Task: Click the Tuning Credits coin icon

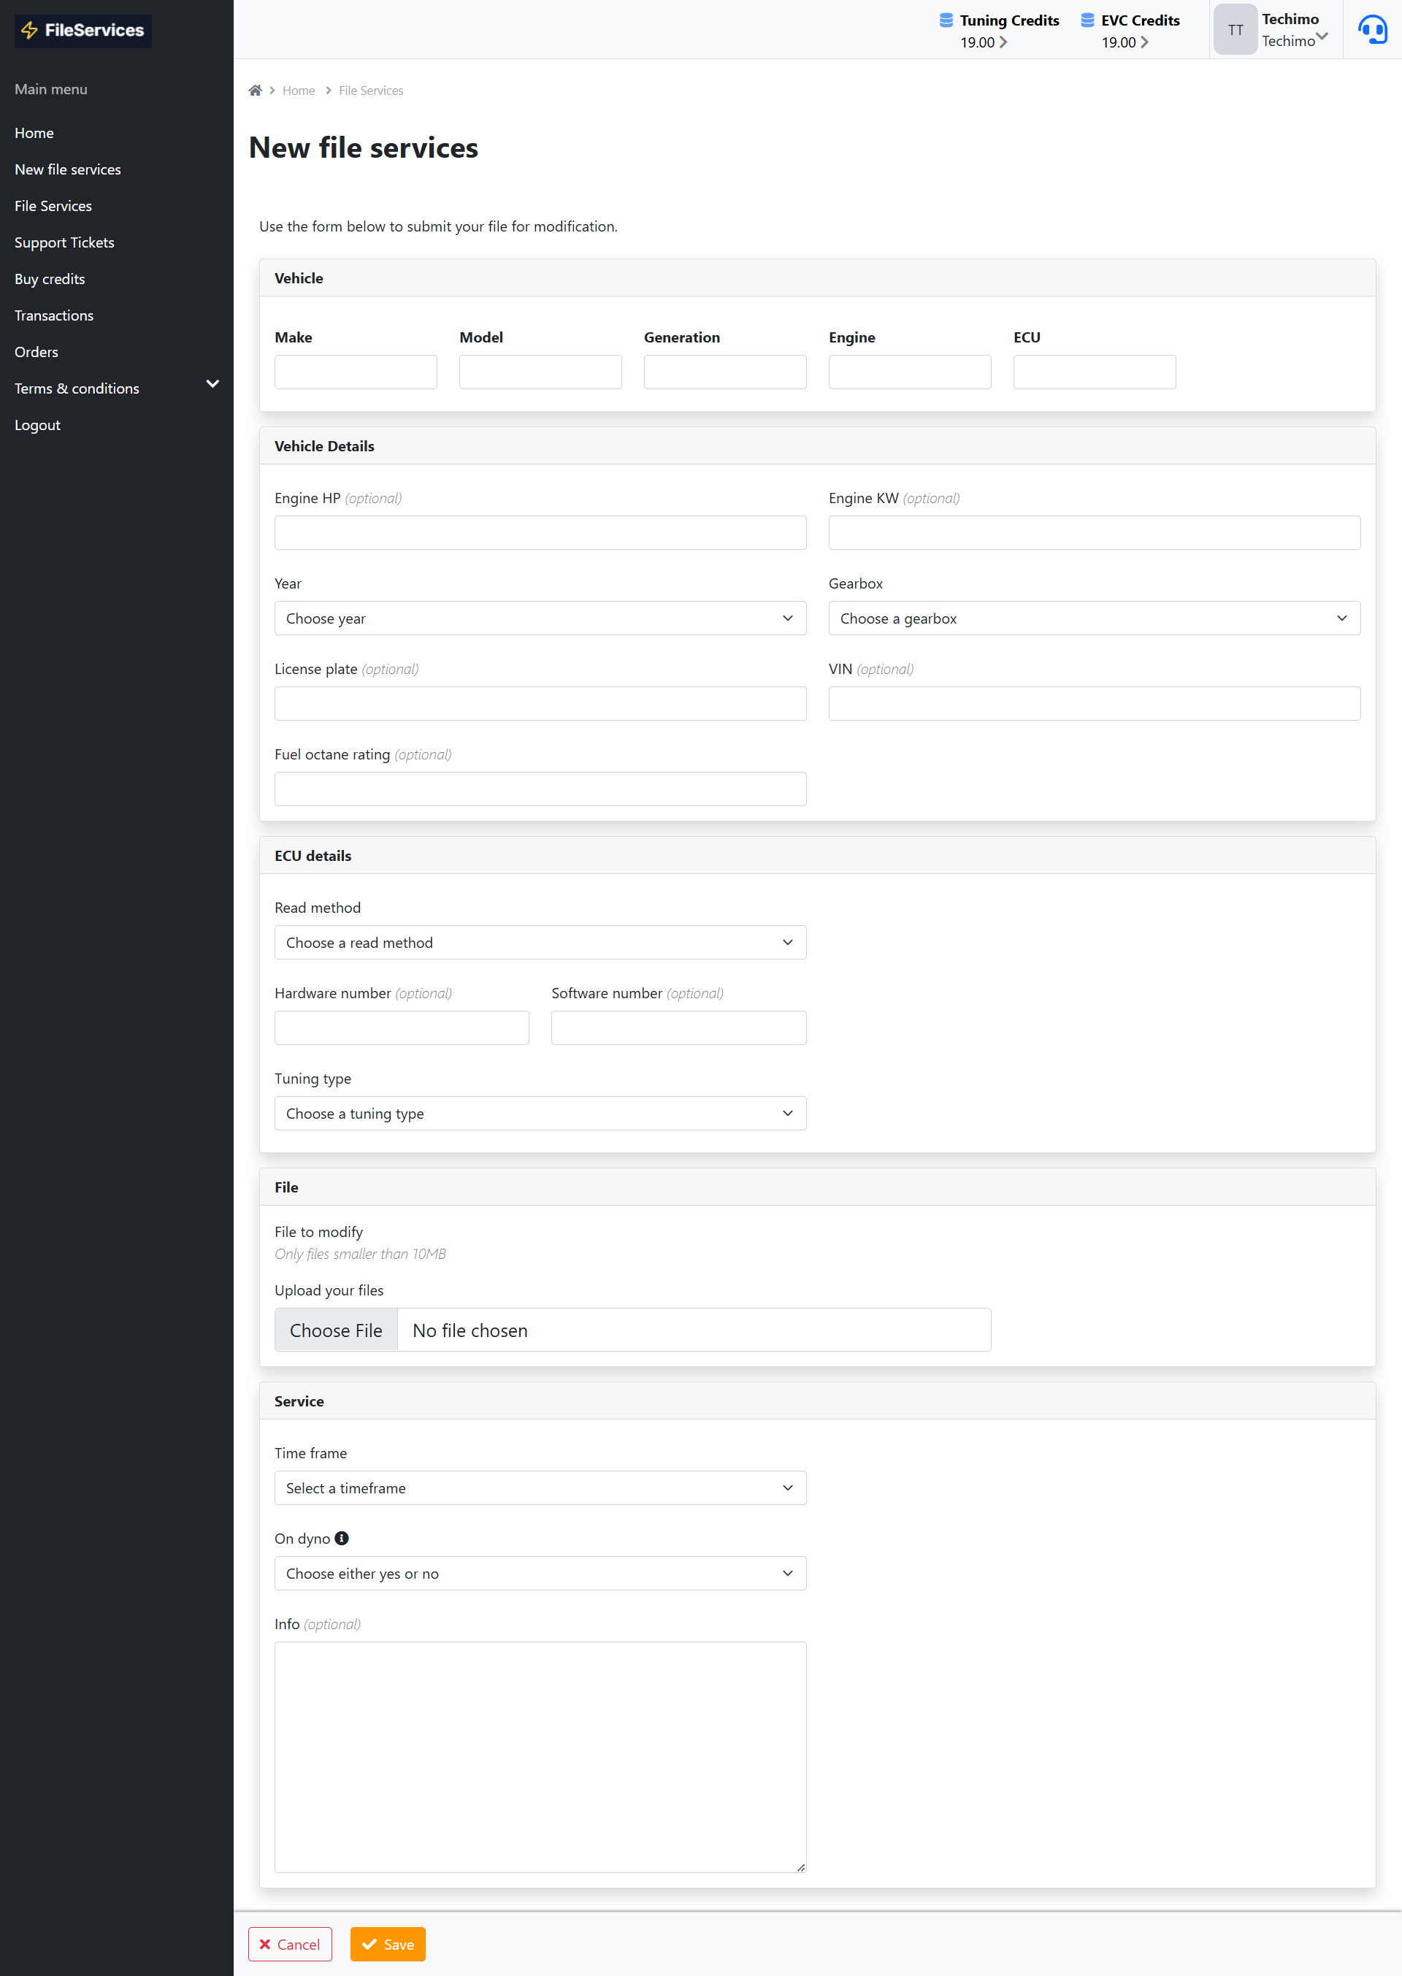Action: (x=946, y=20)
